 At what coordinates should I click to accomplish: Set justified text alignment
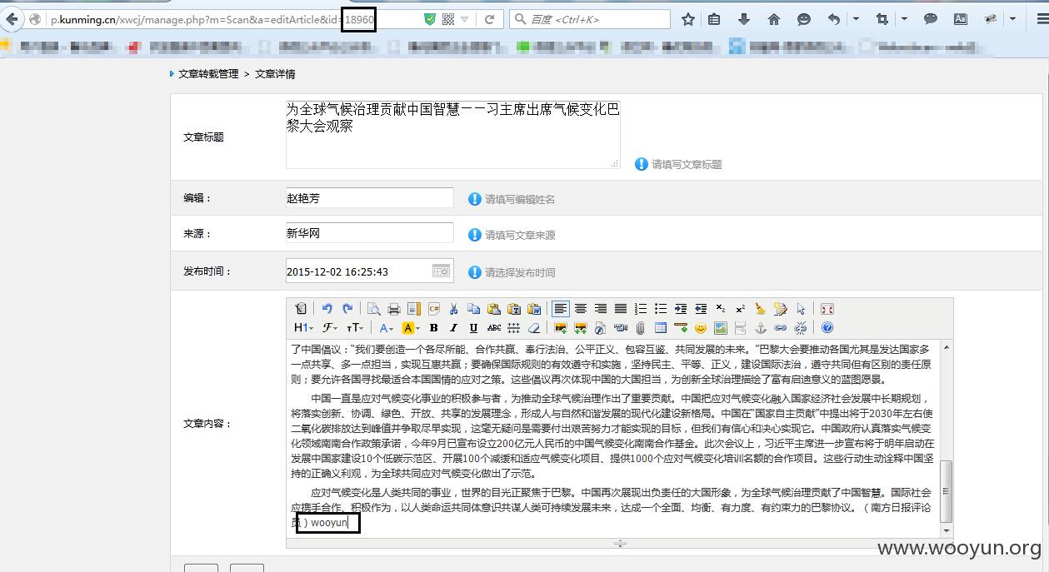pyautogui.click(x=621, y=309)
